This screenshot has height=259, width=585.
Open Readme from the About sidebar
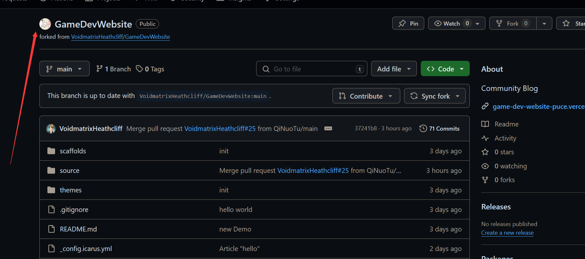(x=506, y=124)
